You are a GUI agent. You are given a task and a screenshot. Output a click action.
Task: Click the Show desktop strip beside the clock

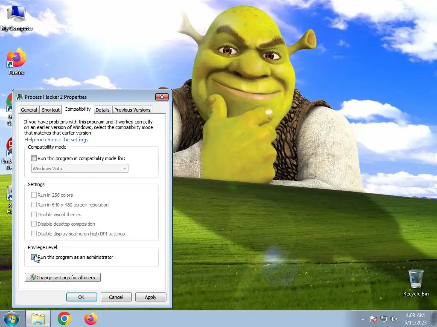pos(434,318)
